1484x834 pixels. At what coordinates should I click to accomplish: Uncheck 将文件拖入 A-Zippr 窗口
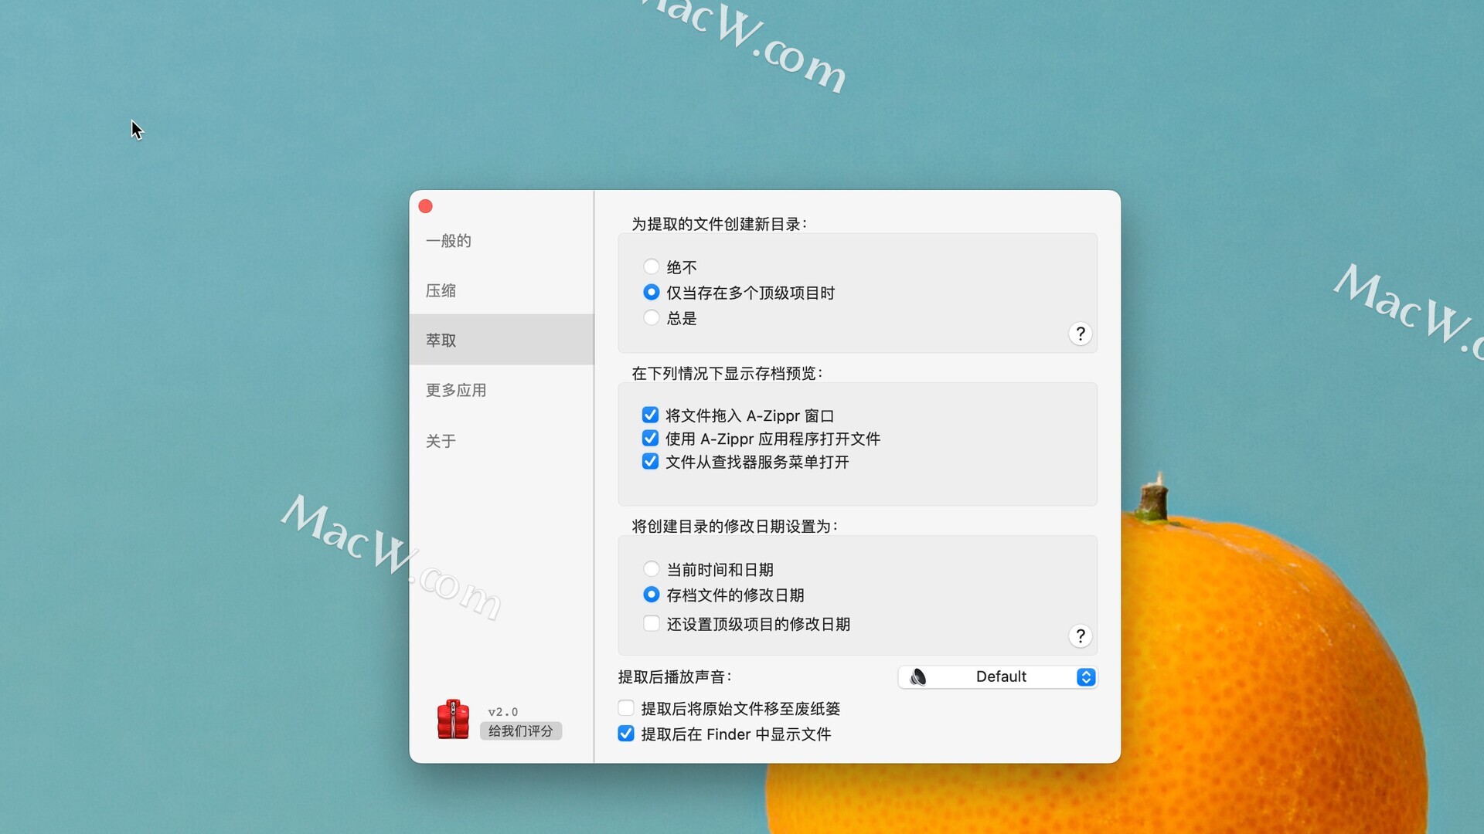click(x=651, y=415)
